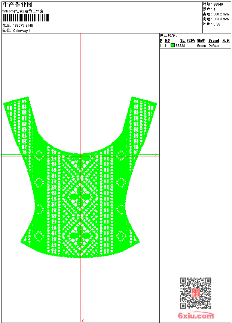Select the stitch value '66838' in row 1
This screenshot has height=323, width=232.
pos(180,46)
